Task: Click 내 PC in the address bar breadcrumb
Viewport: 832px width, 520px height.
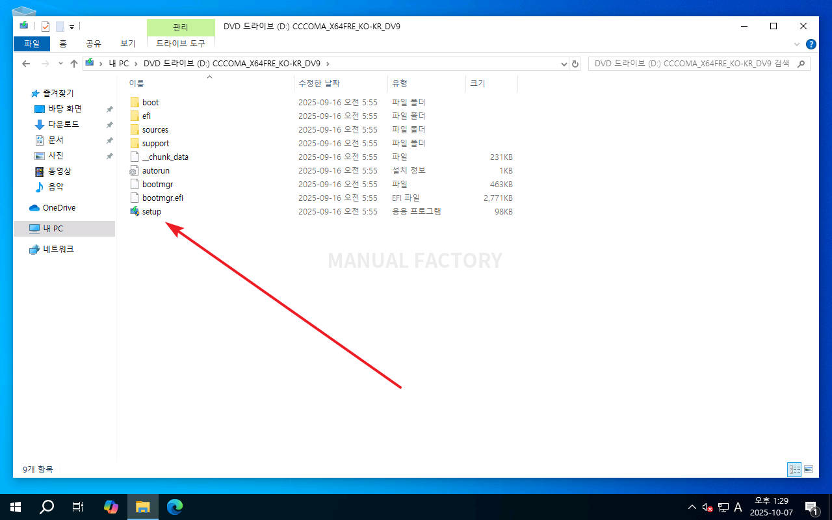Action: 118,64
